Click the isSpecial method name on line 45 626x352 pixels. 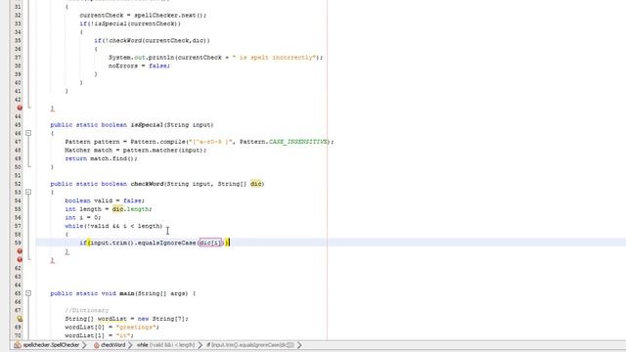tap(147, 124)
